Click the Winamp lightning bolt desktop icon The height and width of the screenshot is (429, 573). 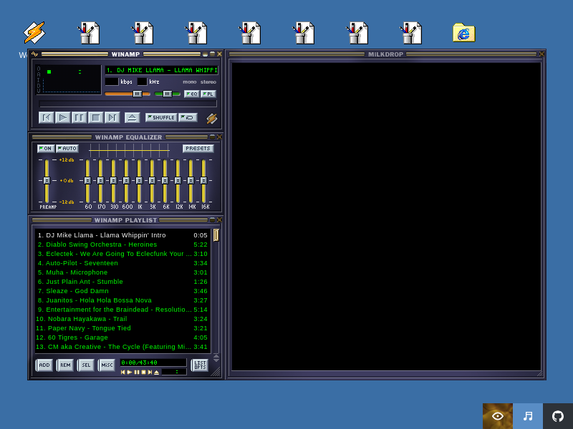34,33
